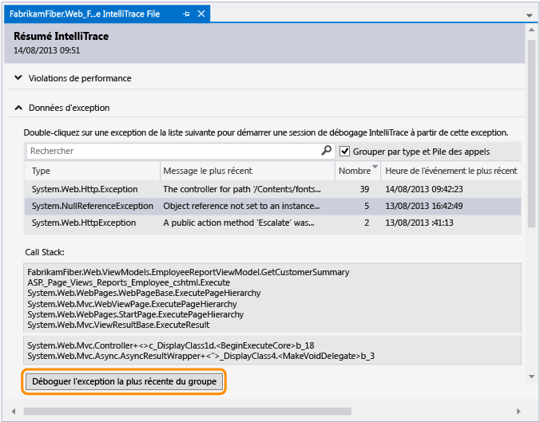540x422 pixels.
Task: Click the vertical scrollbar thumb
Action: [x=532, y=133]
